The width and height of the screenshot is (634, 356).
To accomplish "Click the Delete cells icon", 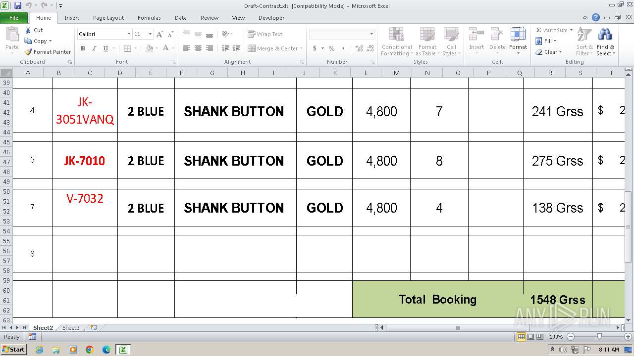I will tap(497, 35).
